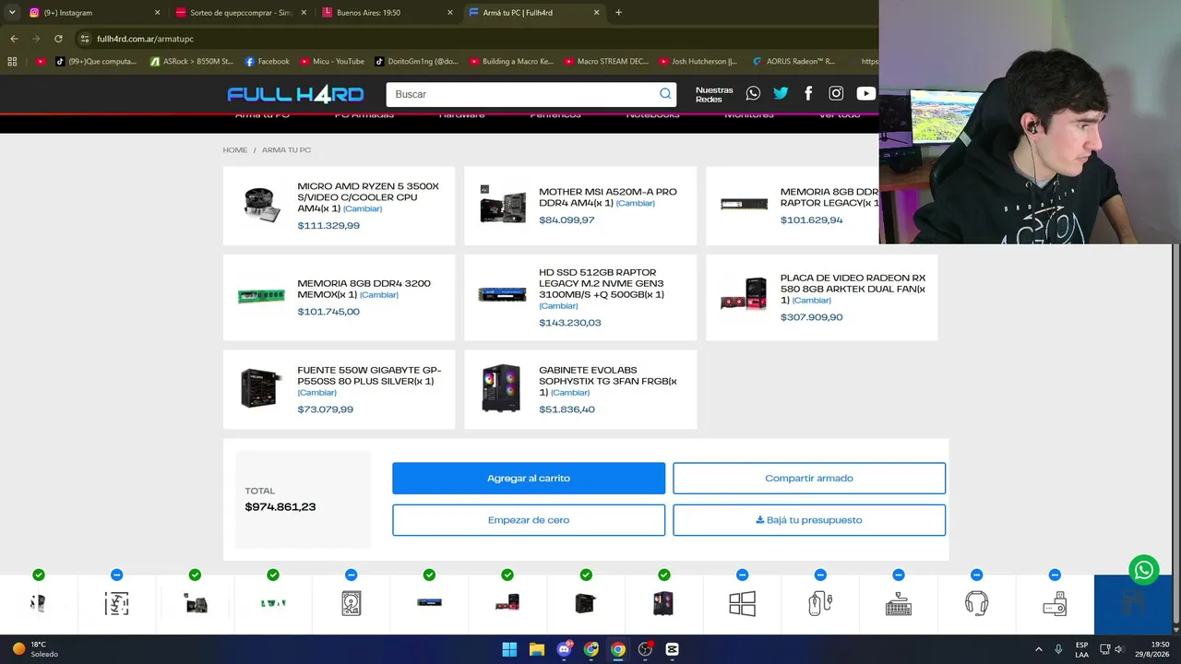The image size is (1181, 664).
Task: Click the Evolabs Sophystix case product image
Action: click(501, 388)
